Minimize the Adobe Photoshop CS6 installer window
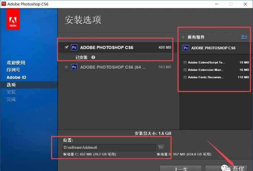Image resolution: width=253 pixels, height=171 pixels. 217,4
